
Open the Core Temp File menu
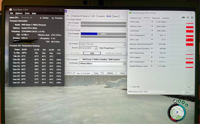point(12,13)
